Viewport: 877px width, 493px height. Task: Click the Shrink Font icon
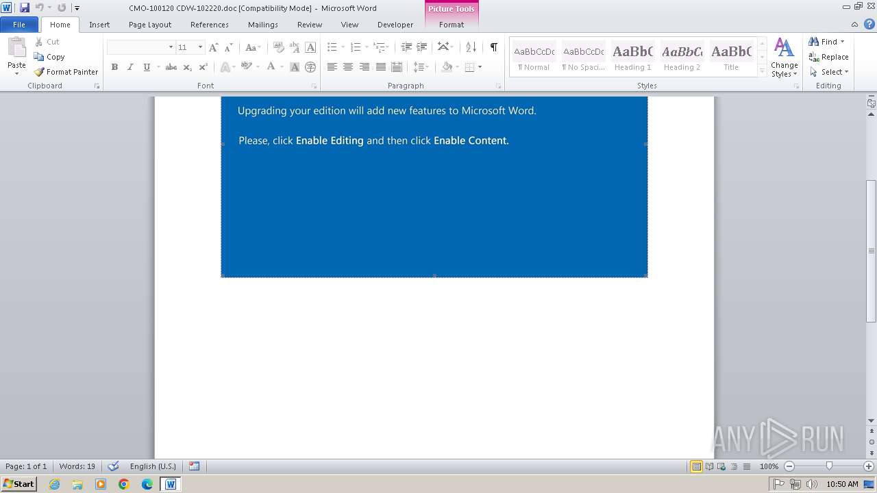229,47
